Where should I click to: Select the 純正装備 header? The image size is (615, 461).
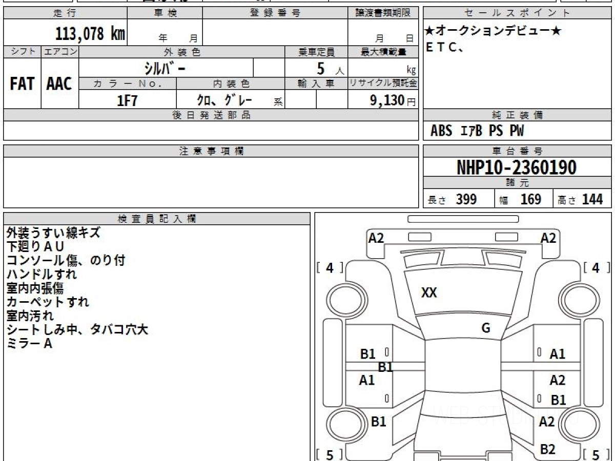click(518, 115)
